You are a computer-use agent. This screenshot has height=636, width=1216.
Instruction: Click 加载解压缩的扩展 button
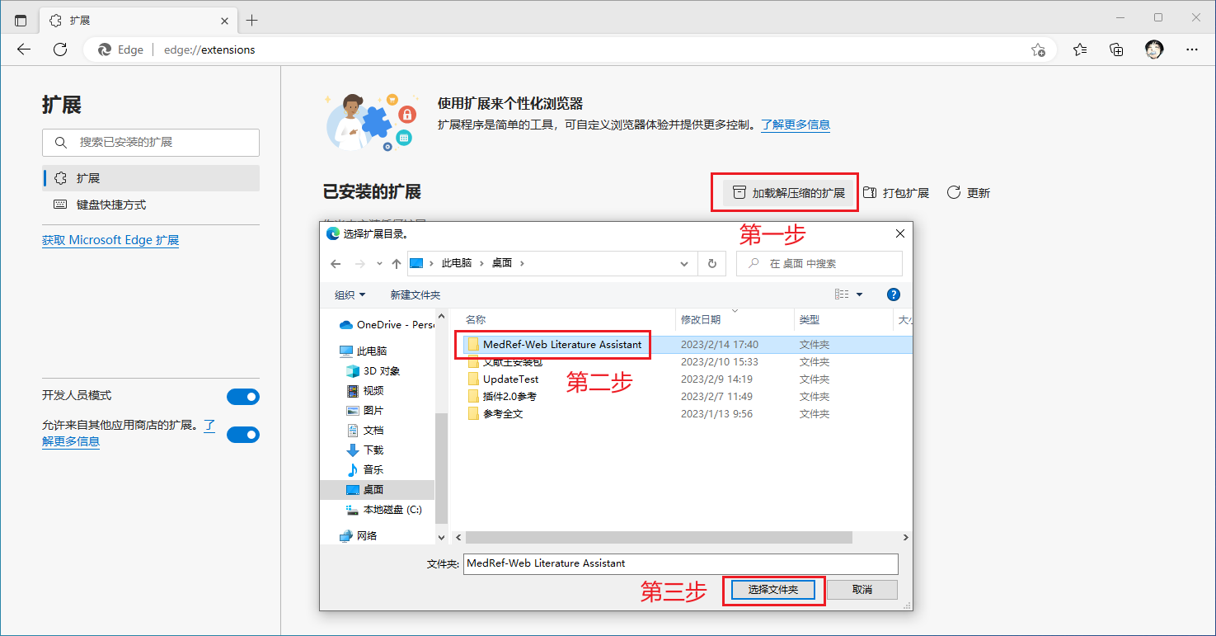coord(789,193)
